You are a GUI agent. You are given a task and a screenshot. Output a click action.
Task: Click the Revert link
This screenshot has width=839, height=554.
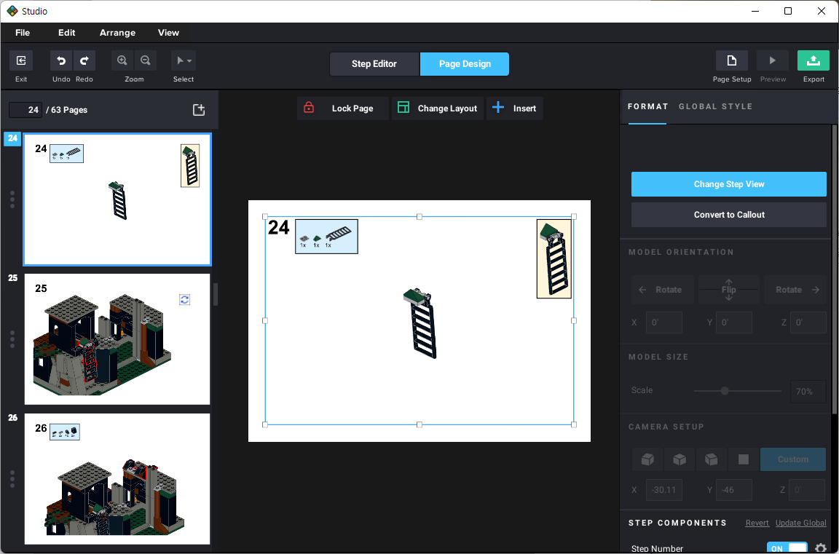click(x=757, y=523)
